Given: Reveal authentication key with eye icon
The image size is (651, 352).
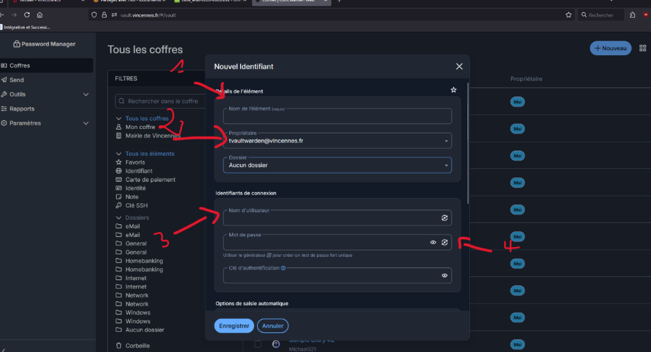Looking at the screenshot, I should (x=444, y=276).
